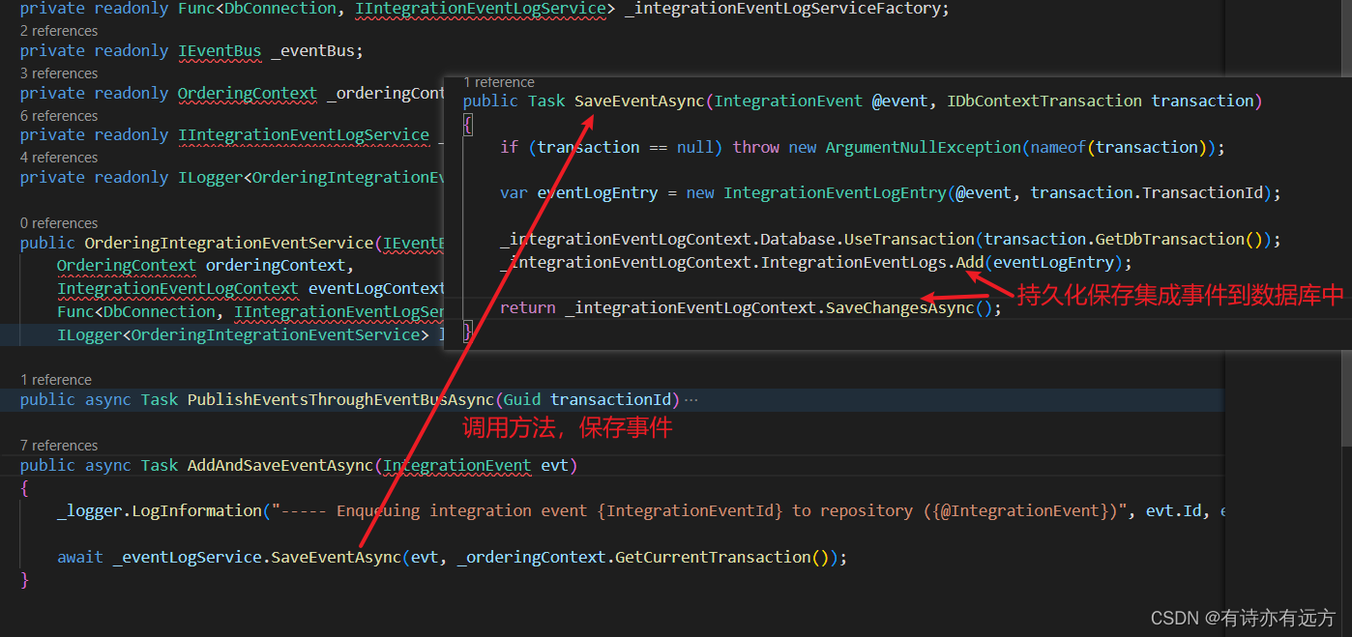Click the TransactionId property in popup
1352x637 pixels.
point(1202,192)
